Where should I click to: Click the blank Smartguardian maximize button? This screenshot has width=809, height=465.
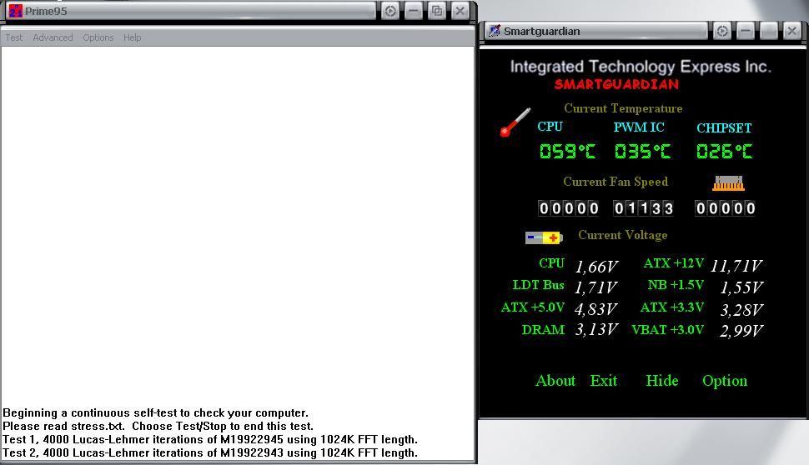[768, 32]
